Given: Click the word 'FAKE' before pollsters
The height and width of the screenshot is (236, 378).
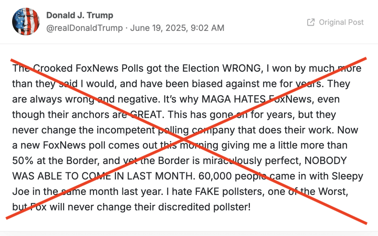Looking at the screenshot, I should point(207,192).
